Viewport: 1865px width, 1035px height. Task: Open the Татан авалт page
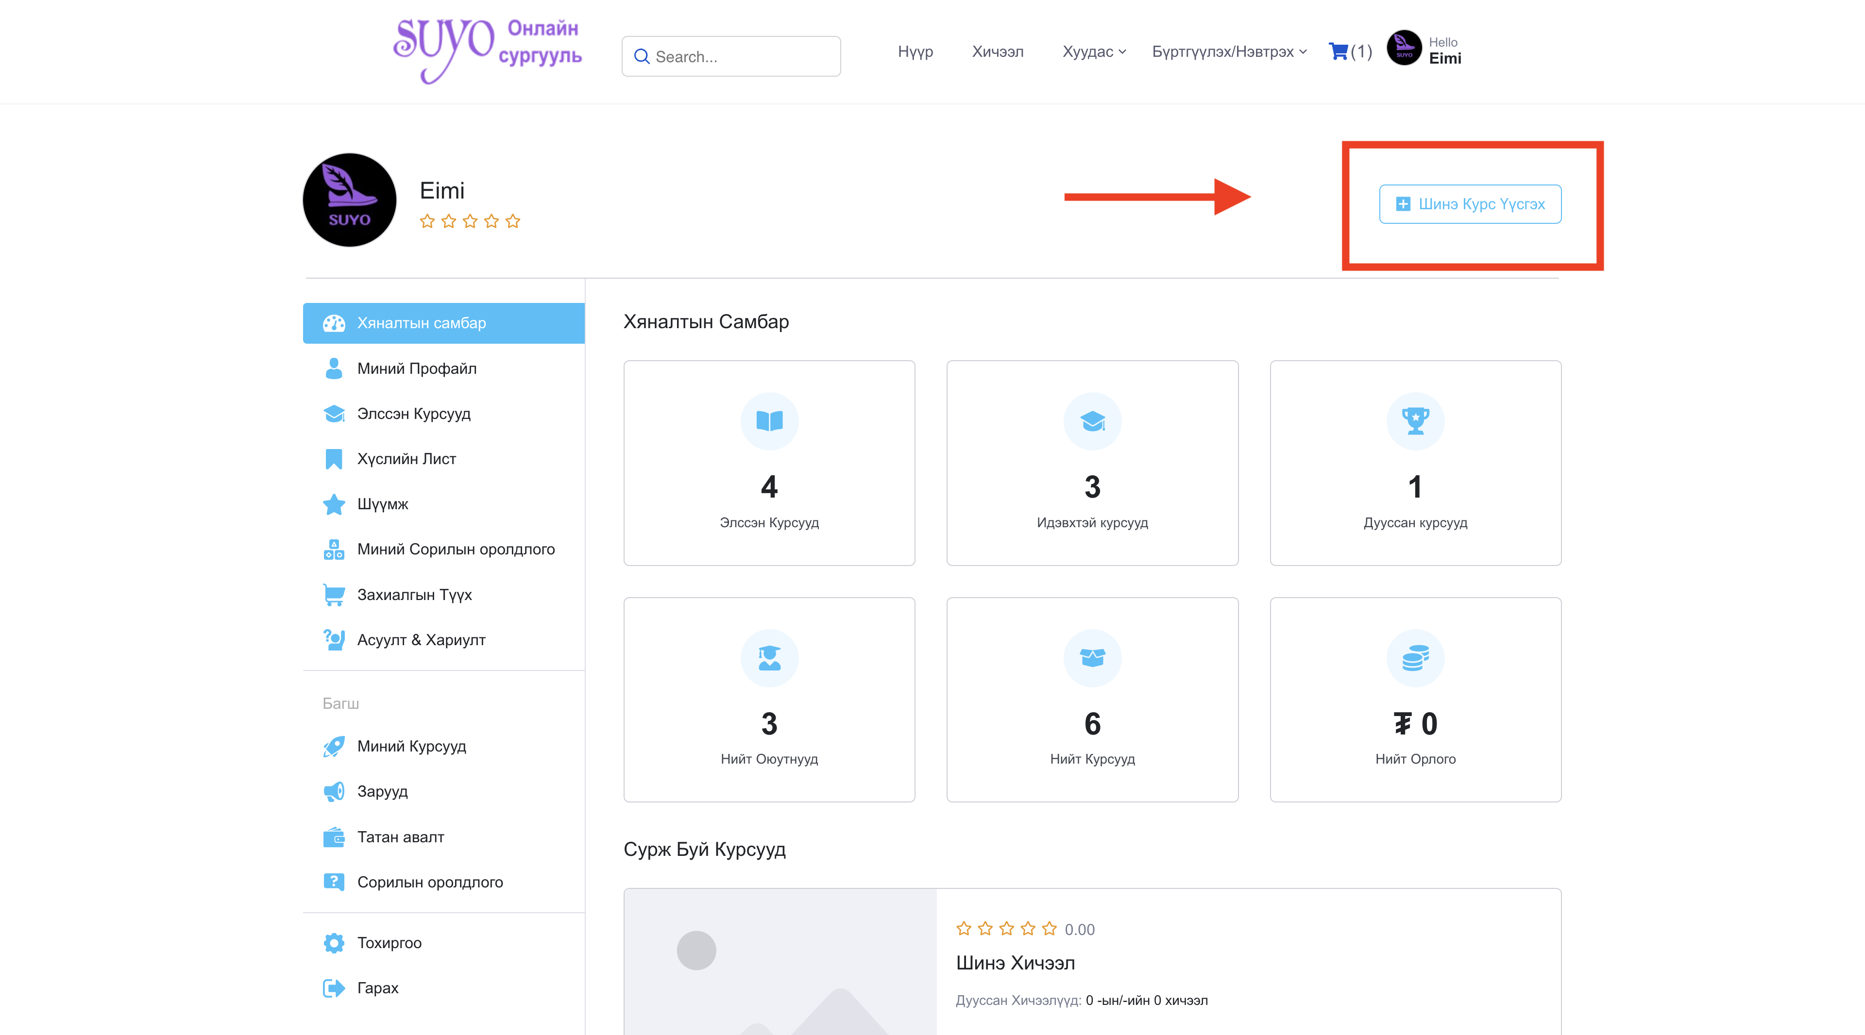tap(443, 837)
